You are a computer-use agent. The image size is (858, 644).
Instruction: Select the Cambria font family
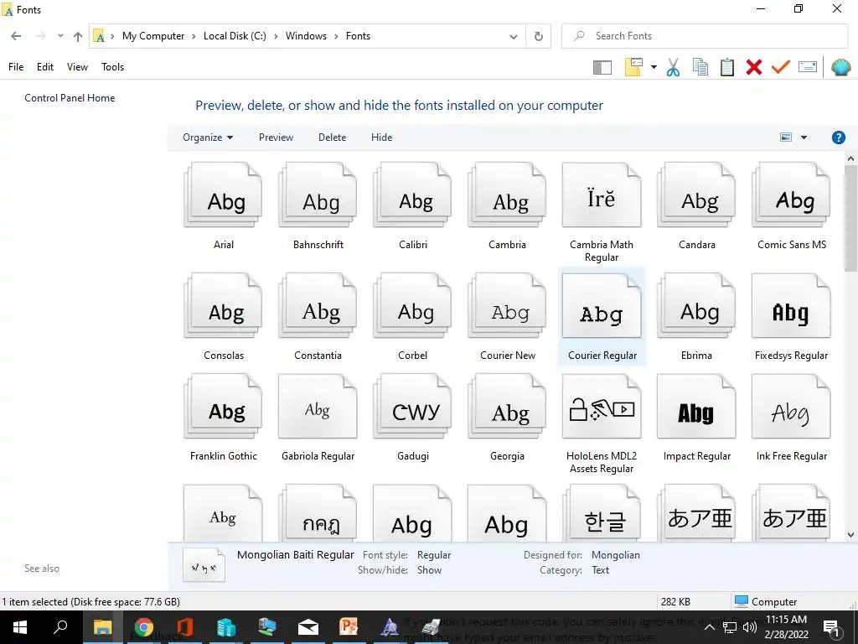pos(507,205)
